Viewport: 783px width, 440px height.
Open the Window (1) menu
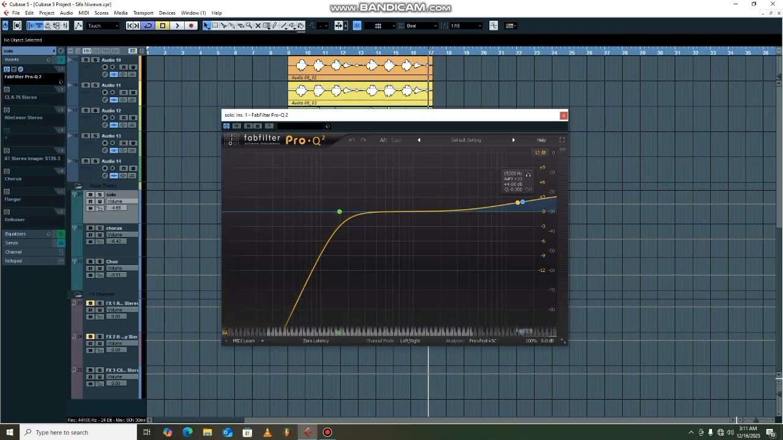click(193, 13)
